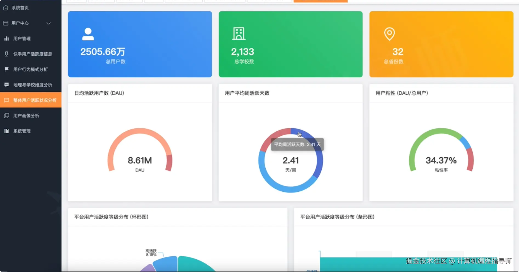
Task: Select the active 整体用户活跃状况分析 nav item
Action: (x=31, y=100)
